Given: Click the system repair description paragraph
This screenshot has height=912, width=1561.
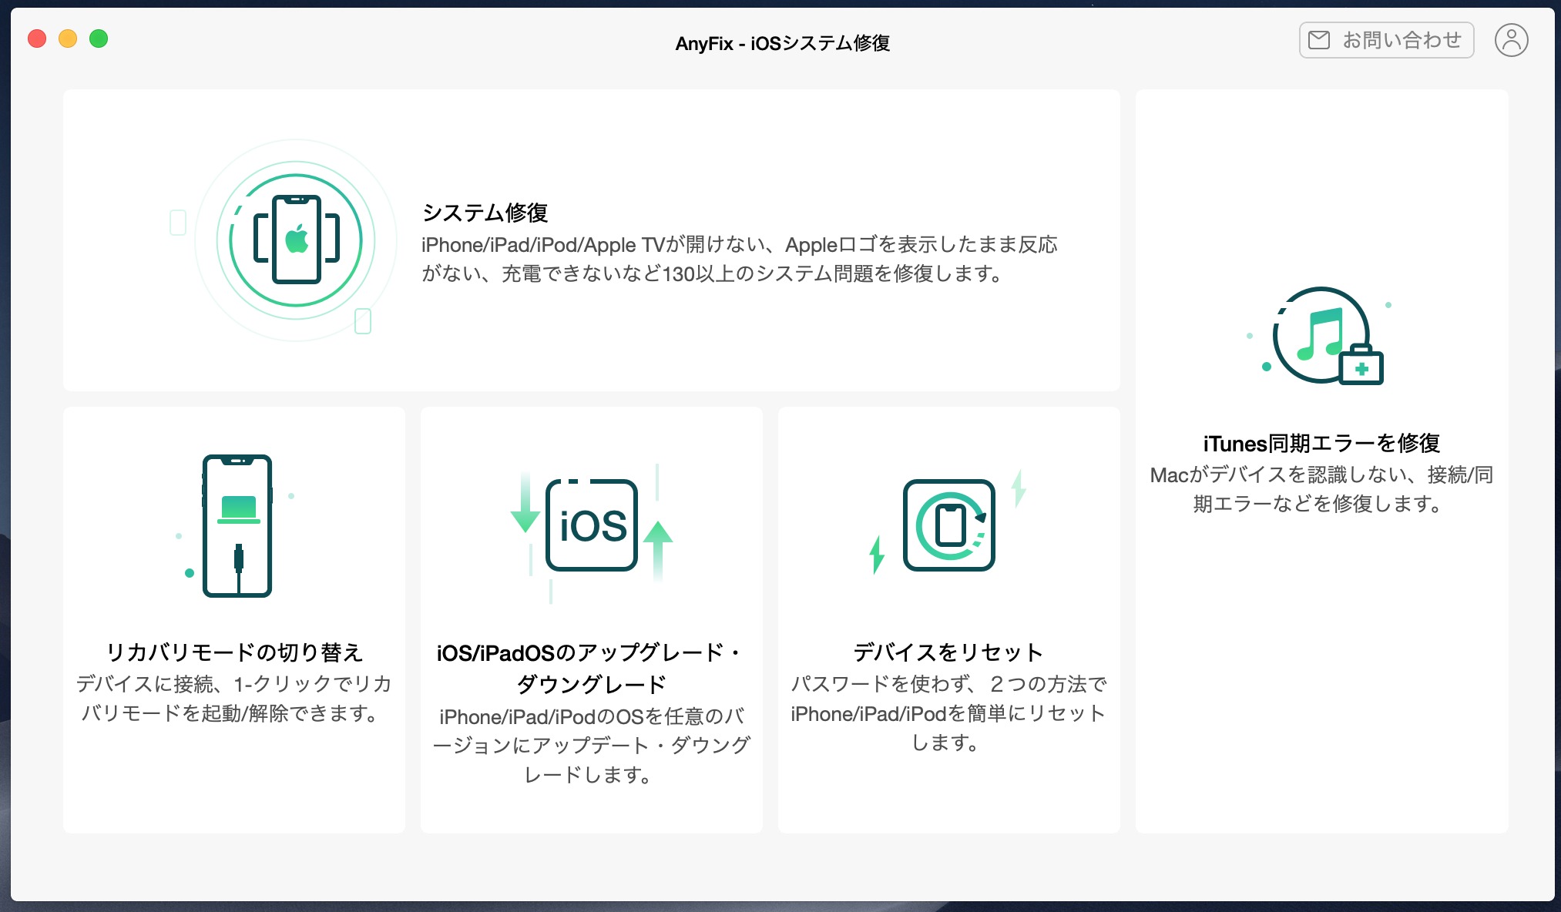Looking at the screenshot, I should pyautogui.click(x=739, y=259).
